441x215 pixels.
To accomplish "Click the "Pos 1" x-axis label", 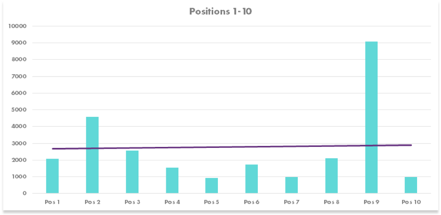I will pyautogui.click(x=52, y=202).
